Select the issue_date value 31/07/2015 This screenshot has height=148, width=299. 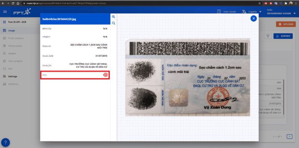101,56
